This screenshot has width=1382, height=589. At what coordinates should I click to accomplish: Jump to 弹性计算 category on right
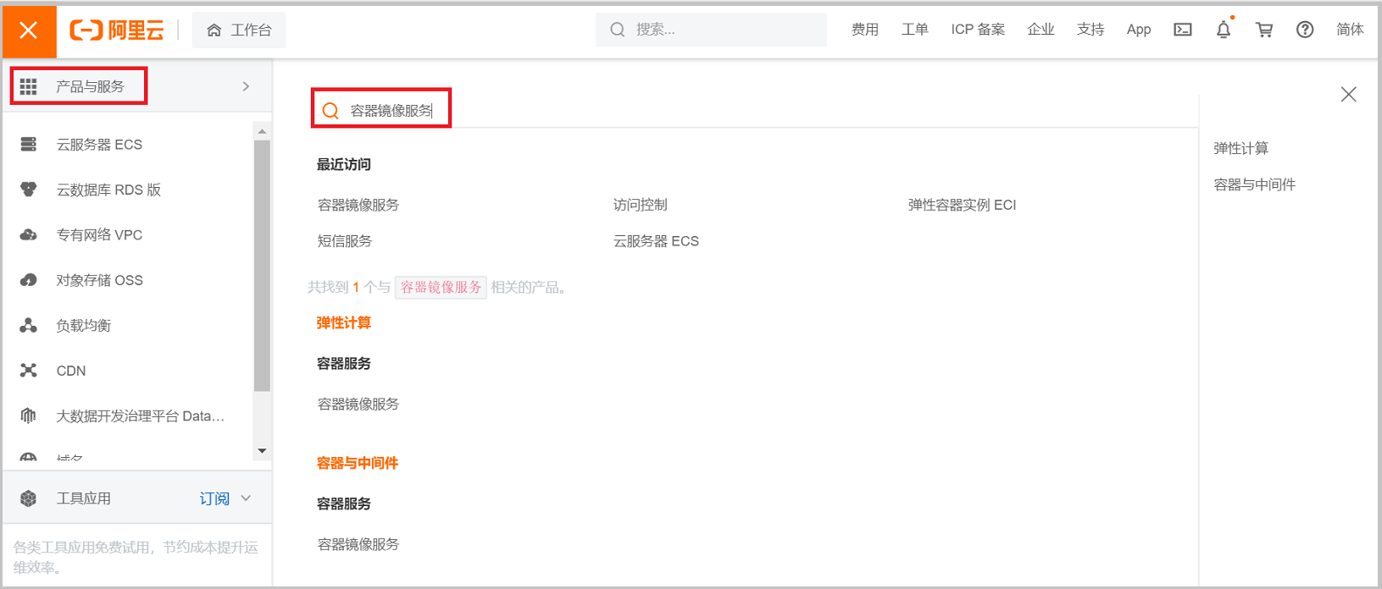coord(1241,148)
